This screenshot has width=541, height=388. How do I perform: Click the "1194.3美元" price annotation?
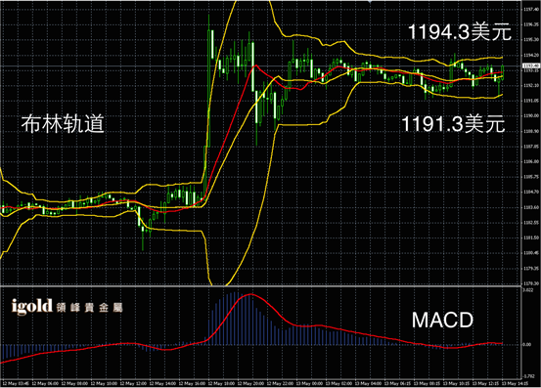click(x=459, y=31)
